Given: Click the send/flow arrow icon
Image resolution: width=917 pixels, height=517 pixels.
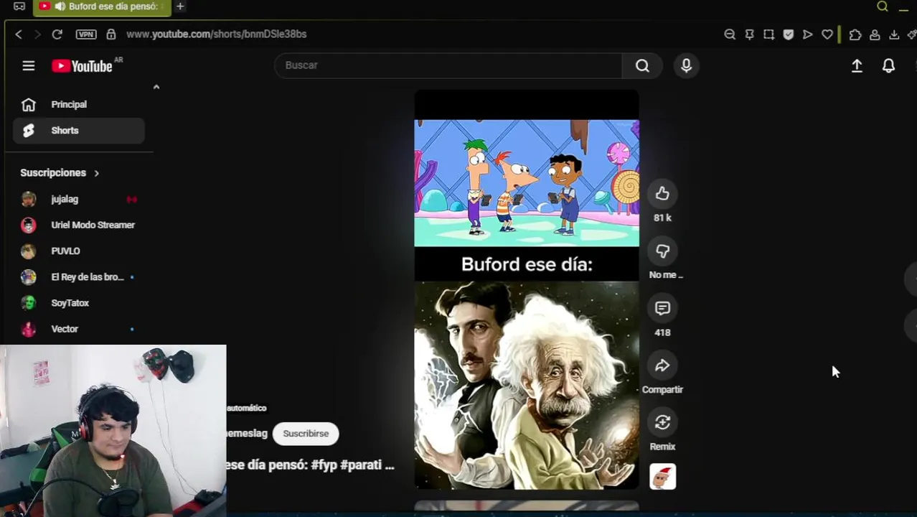Looking at the screenshot, I should click(807, 34).
